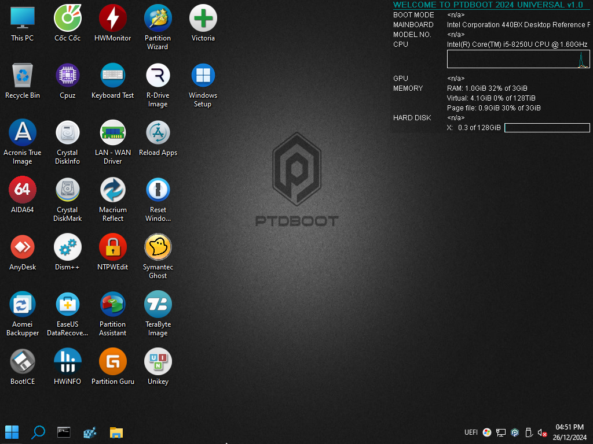Select the Partition Guru icon
Screen dimensions: 593x444
(113, 367)
